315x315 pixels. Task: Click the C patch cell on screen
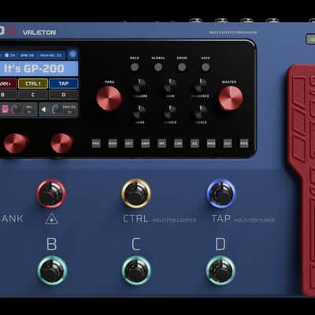coord(33,94)
